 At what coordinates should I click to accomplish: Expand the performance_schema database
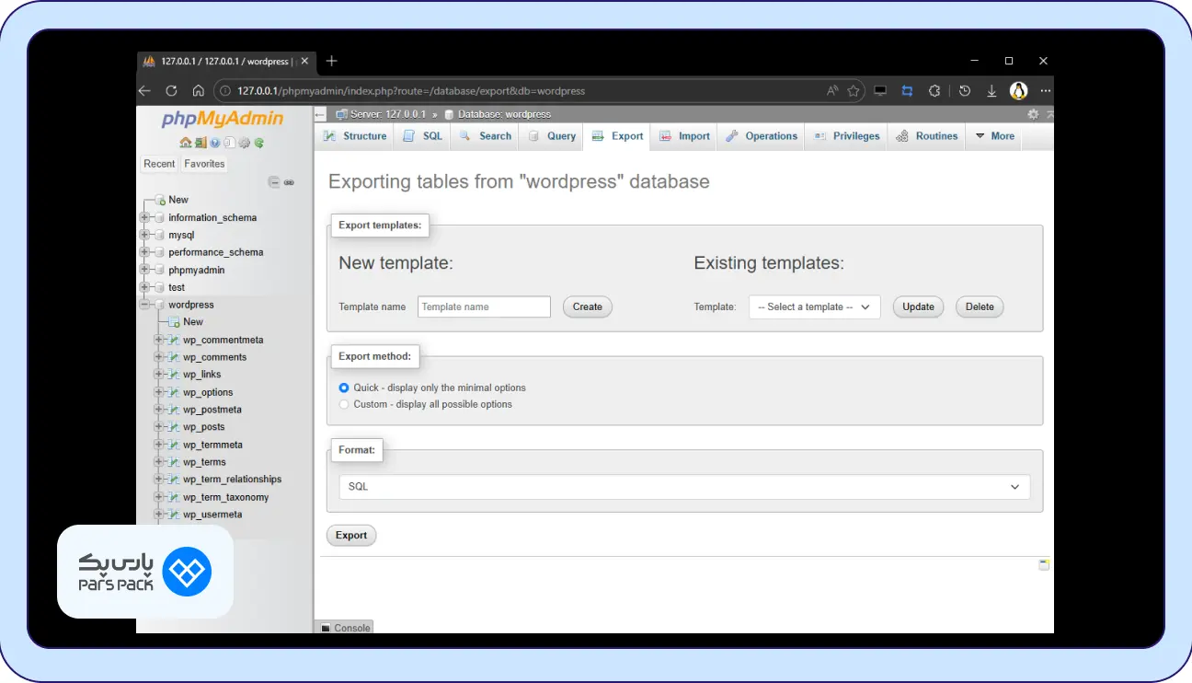[x=144, y=252]
